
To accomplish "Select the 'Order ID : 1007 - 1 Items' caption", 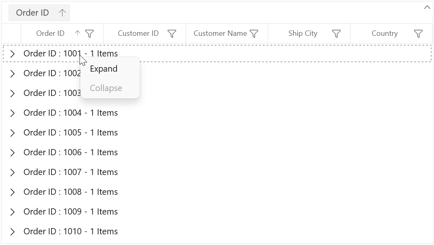I will click(x=70, y=172).
